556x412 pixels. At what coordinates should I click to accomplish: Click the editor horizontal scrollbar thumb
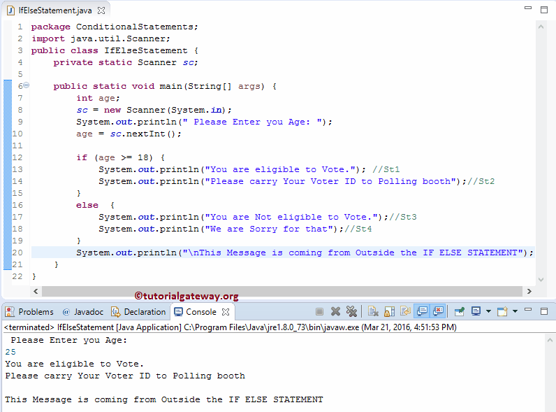[x=282, y=291]
